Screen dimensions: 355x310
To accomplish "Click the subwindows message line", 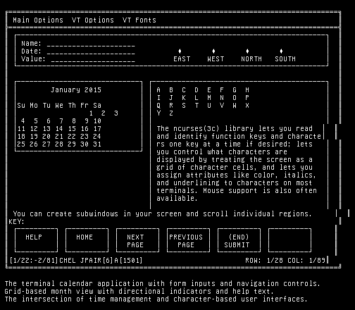I will 163,214.
